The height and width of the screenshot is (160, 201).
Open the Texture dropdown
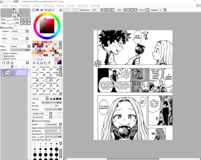coord(27,31)
